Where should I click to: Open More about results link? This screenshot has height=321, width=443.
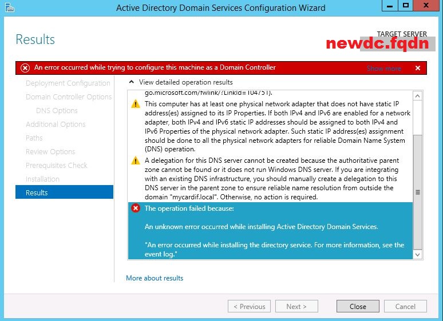click(x=155, y=278)
